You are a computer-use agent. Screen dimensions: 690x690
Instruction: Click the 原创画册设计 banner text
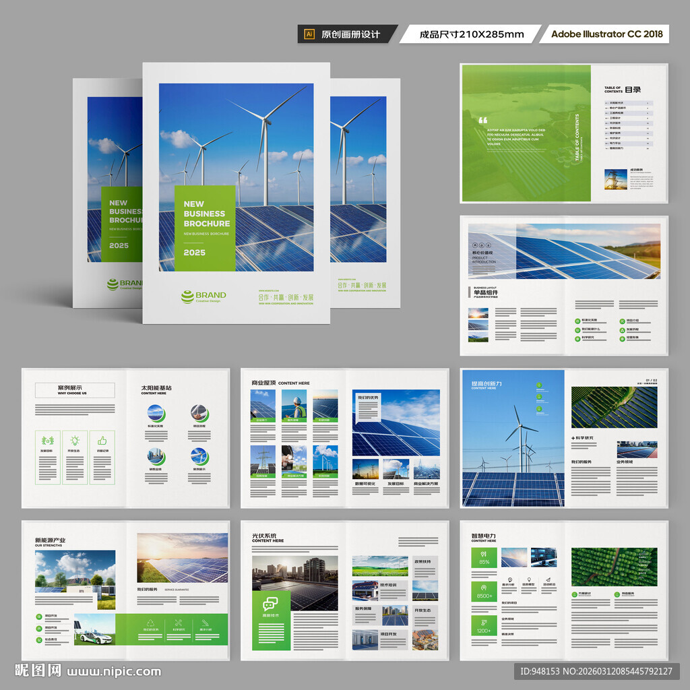click(350, 34)
